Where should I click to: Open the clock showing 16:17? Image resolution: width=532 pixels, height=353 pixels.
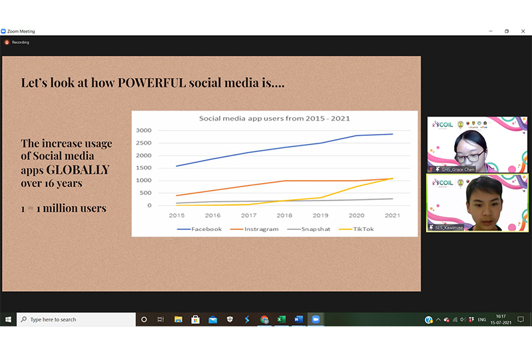click(501, 320)
